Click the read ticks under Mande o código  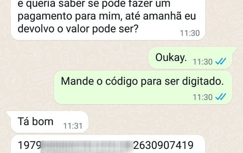pos(221,97)
